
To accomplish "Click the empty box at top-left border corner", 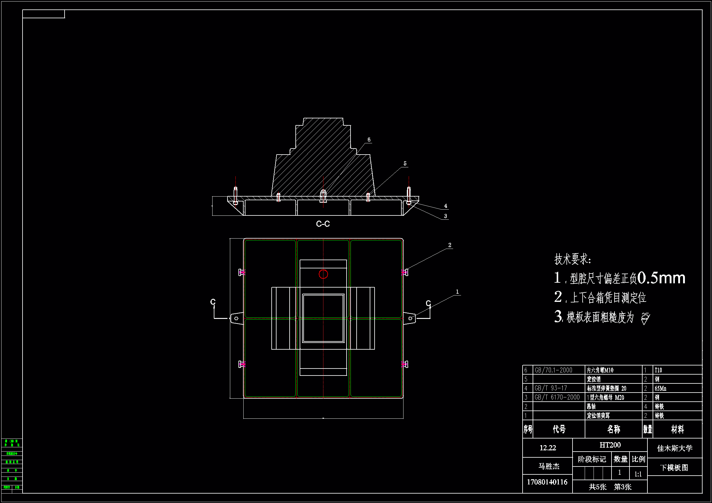I will tap(44, 14).
